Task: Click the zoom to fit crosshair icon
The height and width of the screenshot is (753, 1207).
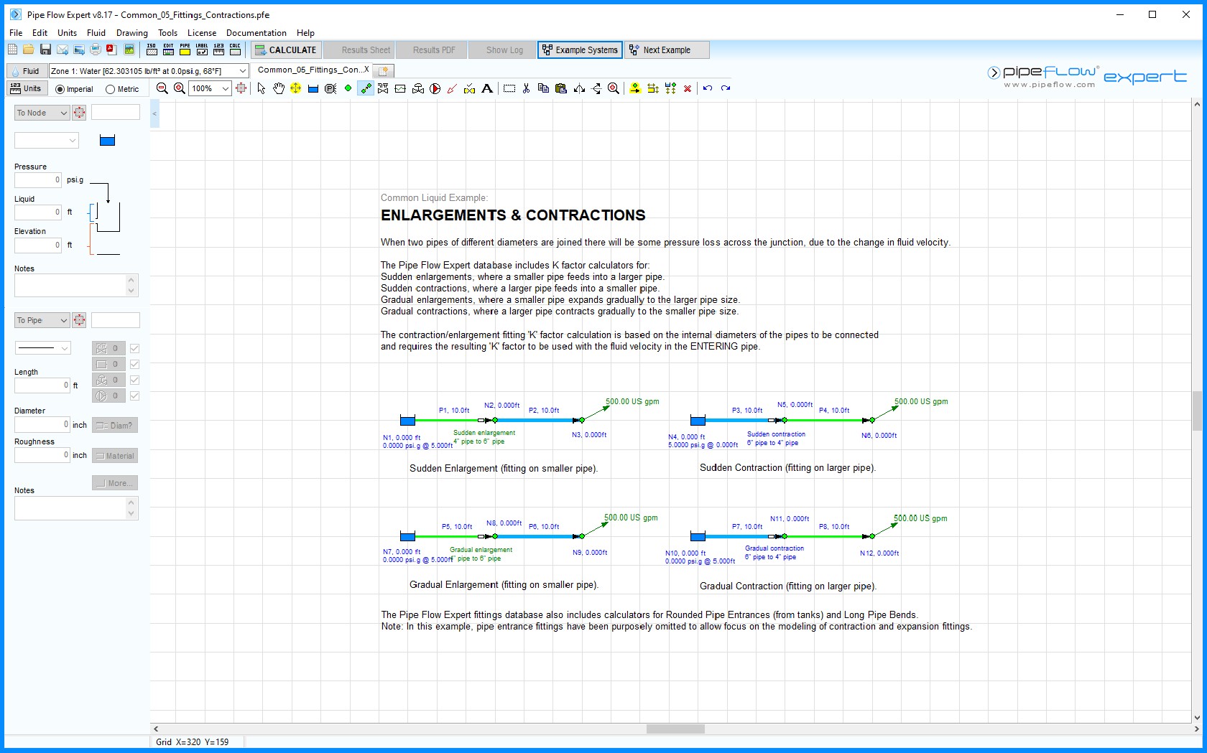Action: tap(241, 88)
